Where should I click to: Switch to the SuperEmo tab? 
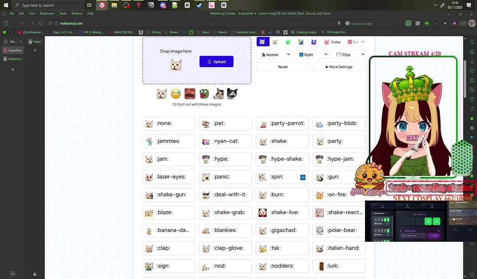[12, 50]
